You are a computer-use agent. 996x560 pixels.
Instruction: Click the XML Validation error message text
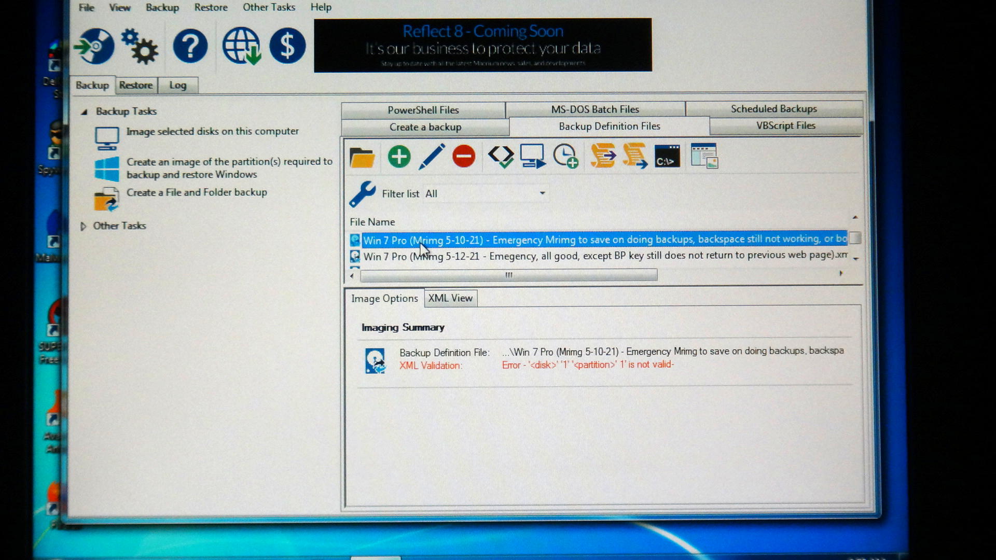point(588,365)
